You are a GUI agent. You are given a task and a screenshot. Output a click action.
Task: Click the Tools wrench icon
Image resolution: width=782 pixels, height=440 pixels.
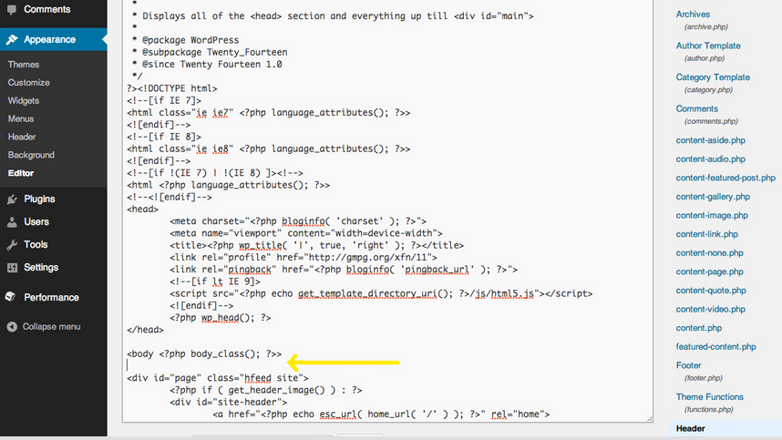[12, 245]
